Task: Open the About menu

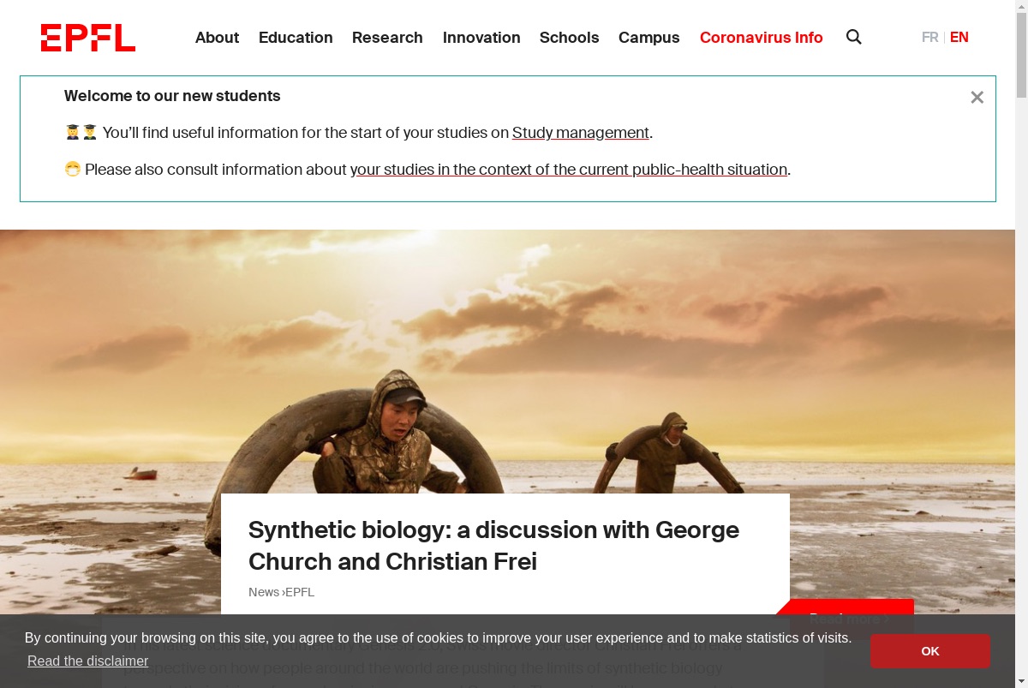Action: (217, 38)
